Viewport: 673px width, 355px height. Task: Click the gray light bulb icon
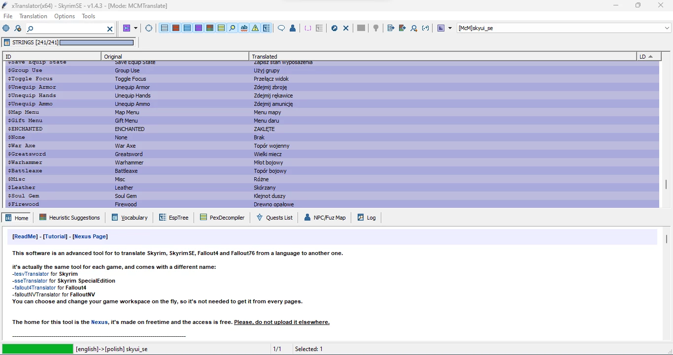tap(376, 28)
